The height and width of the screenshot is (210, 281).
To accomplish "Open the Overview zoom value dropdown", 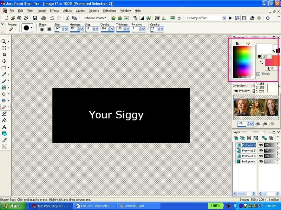I will (251, 124).
